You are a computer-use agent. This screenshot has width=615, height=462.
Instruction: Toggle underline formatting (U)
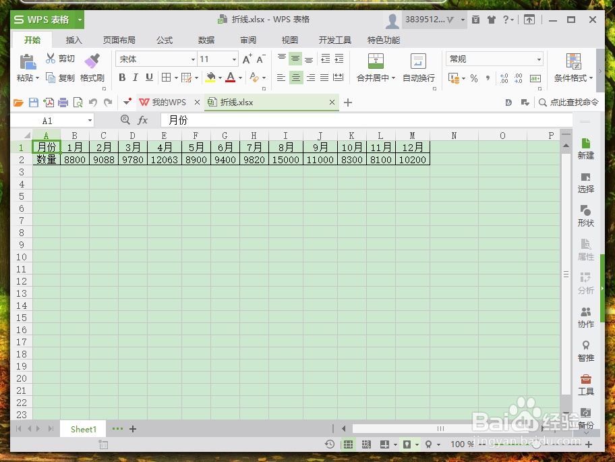pos(149,78)
